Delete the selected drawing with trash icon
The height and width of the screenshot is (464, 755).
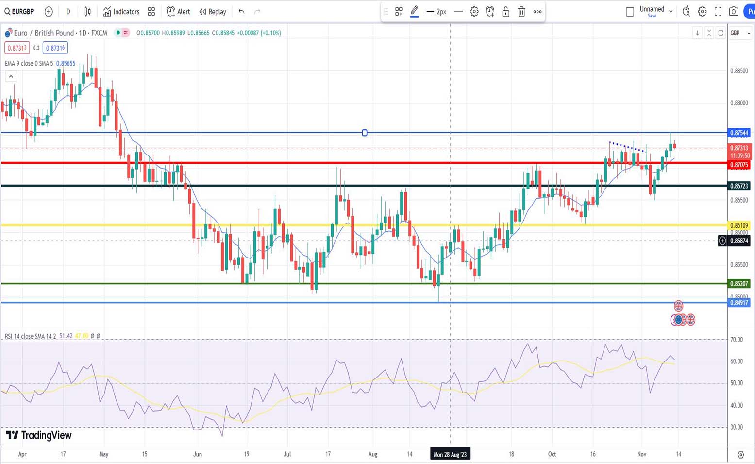(521, 12)
